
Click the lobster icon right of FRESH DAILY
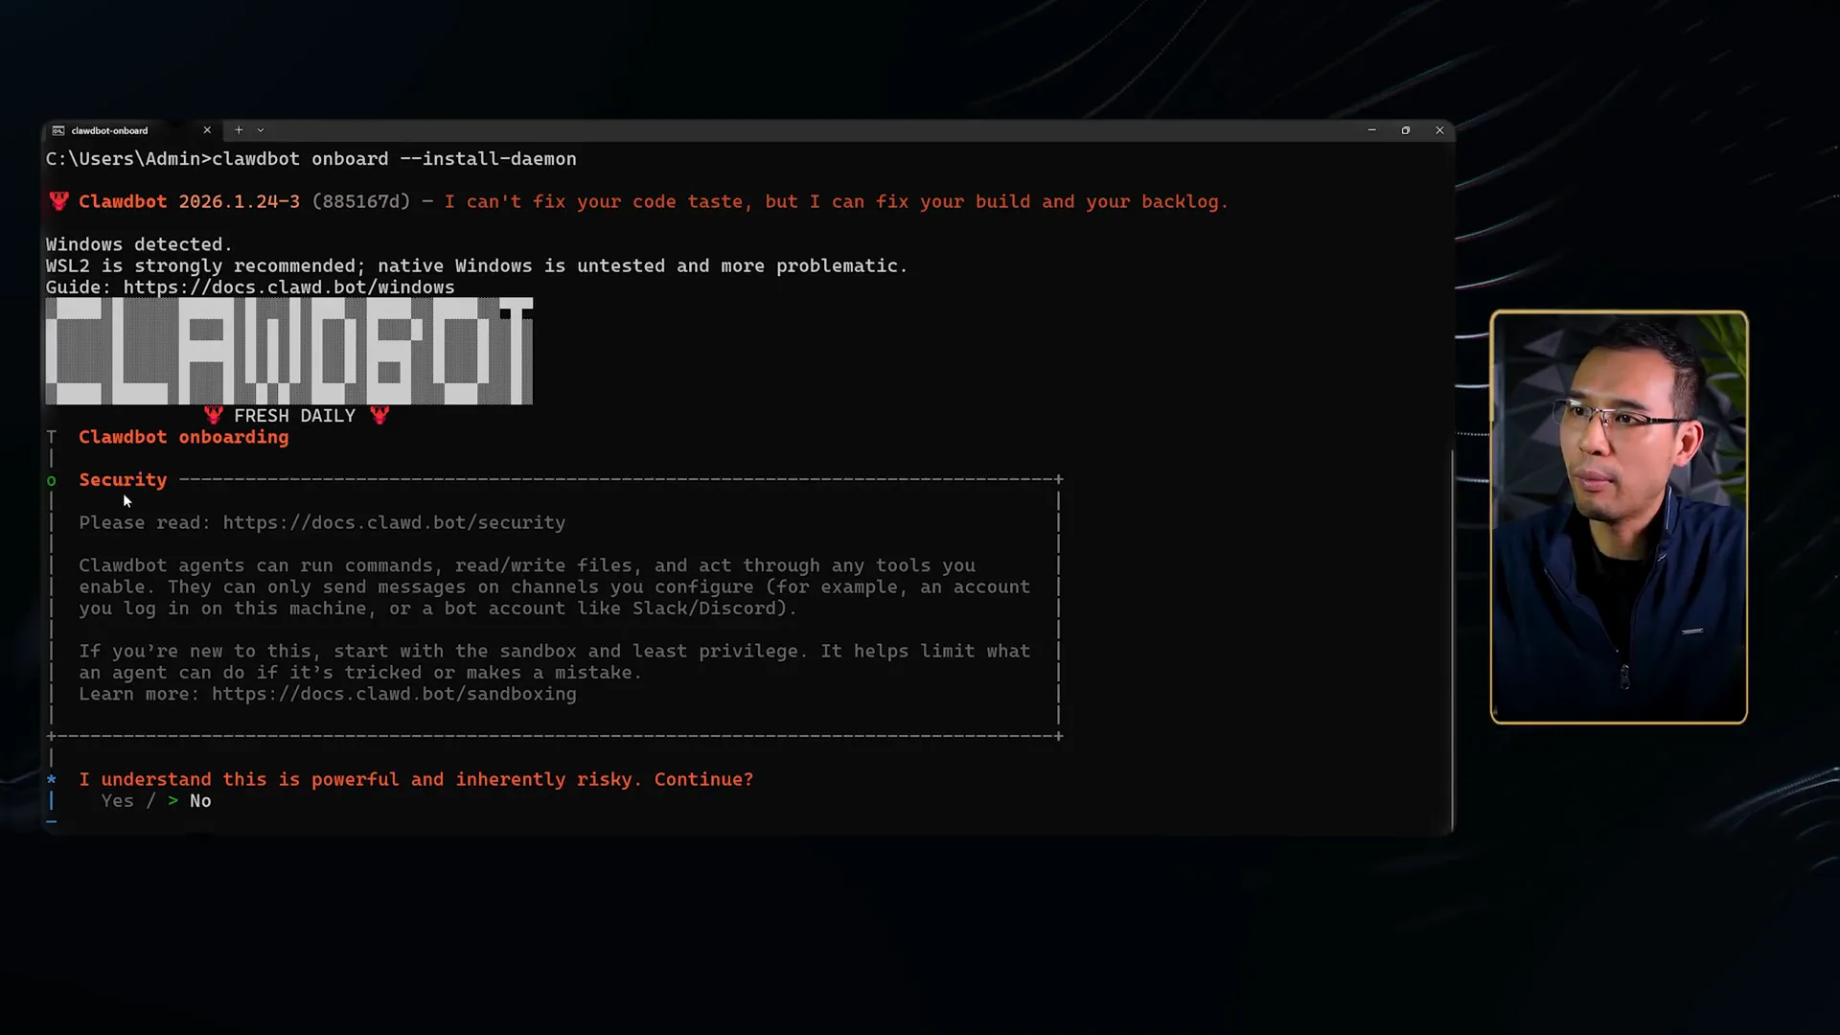pos(379,415)
